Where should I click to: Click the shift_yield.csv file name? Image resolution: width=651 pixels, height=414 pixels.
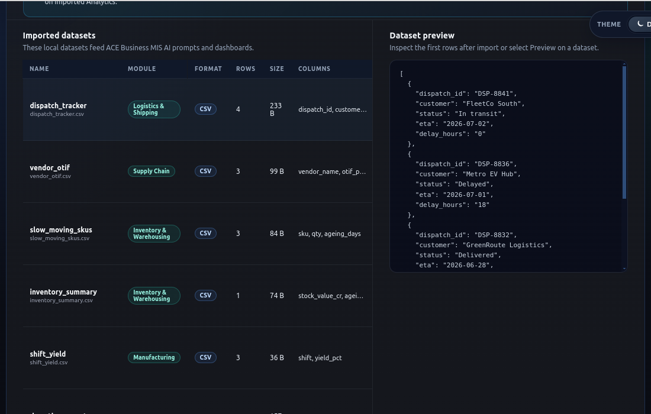(x=49, y=363)
